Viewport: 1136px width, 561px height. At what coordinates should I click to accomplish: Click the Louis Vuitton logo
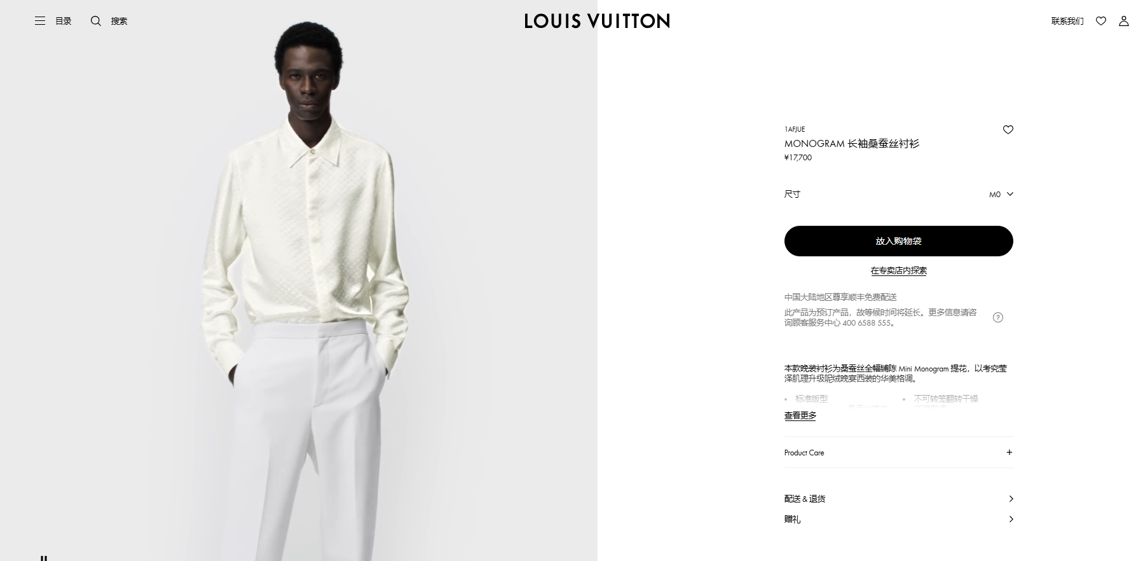pos(597,21)
